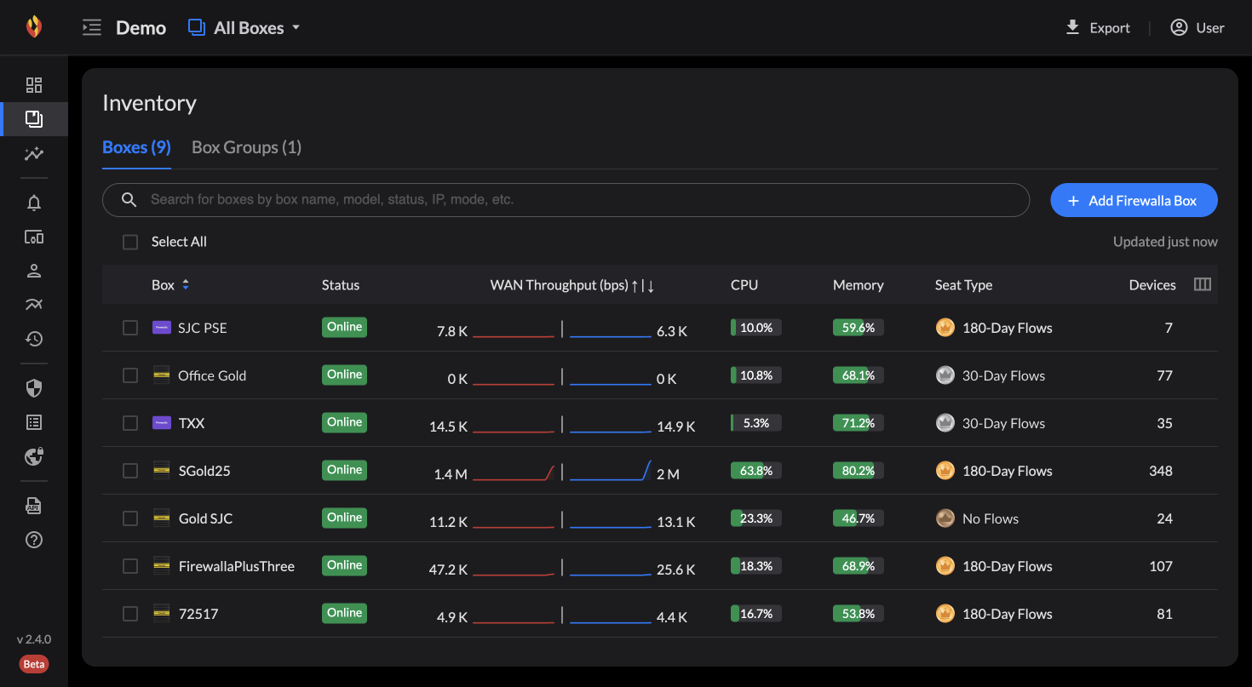
Task: Click SGold25 memory bar showing 80.2%
Action: tap(858, 471)
